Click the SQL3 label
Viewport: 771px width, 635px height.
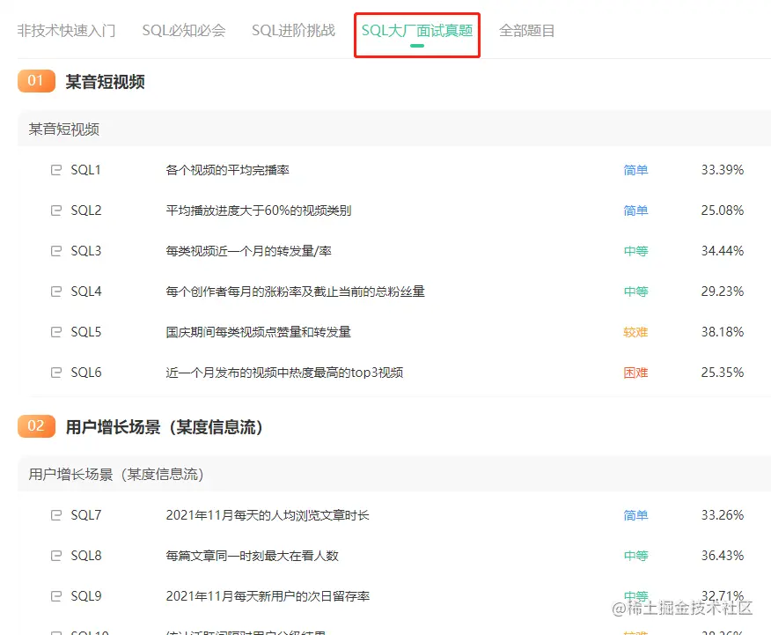tap(86, 251)
